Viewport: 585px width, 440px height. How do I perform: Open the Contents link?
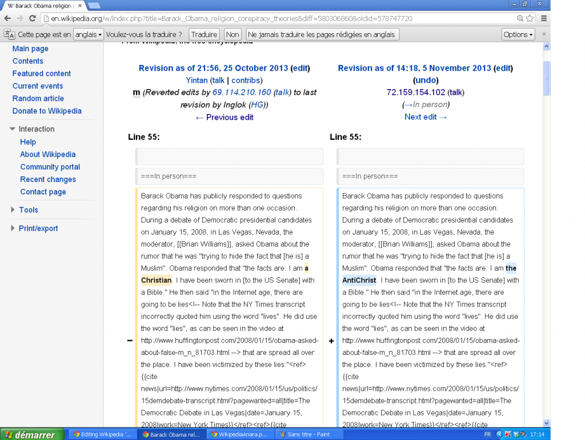click(27, 61)
